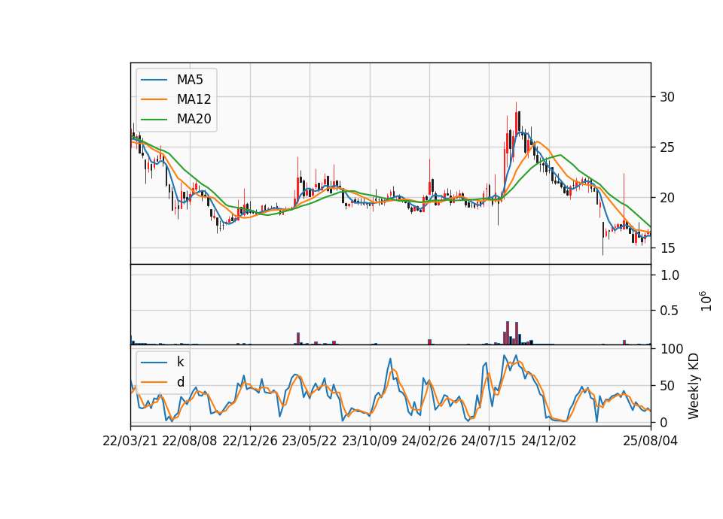This screenshot has height=519, width=723.
Task: Click the d legend label
Action: [181, 382]
